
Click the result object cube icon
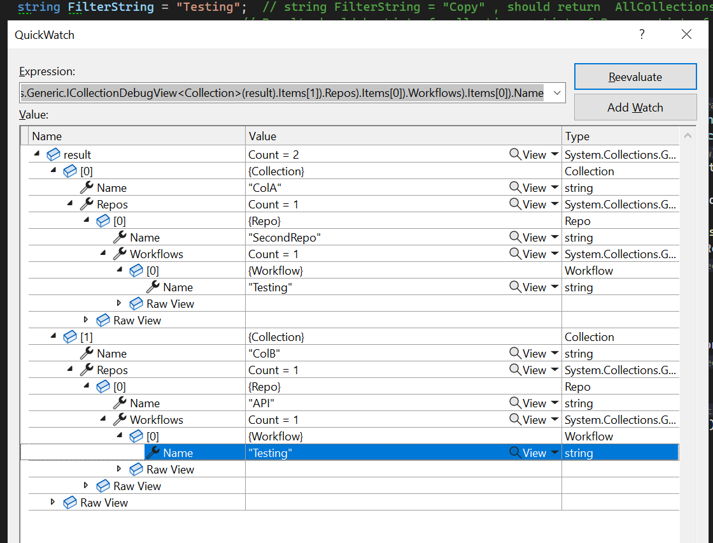point(53,155)
